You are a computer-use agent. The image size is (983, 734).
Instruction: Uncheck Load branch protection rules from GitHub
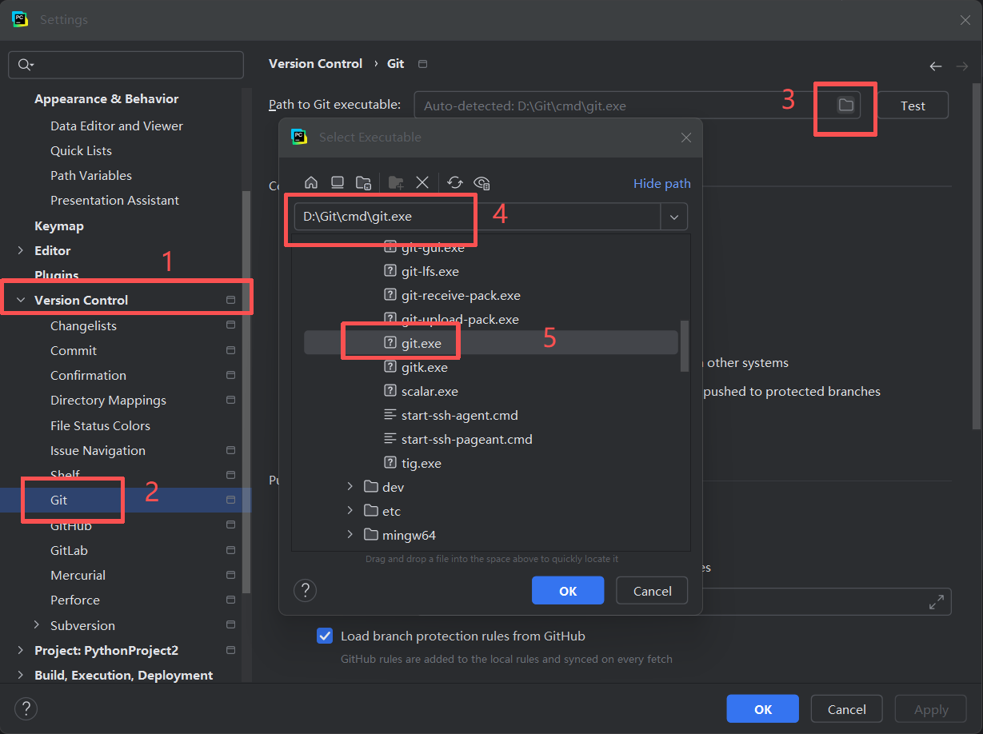coord(325,636)
